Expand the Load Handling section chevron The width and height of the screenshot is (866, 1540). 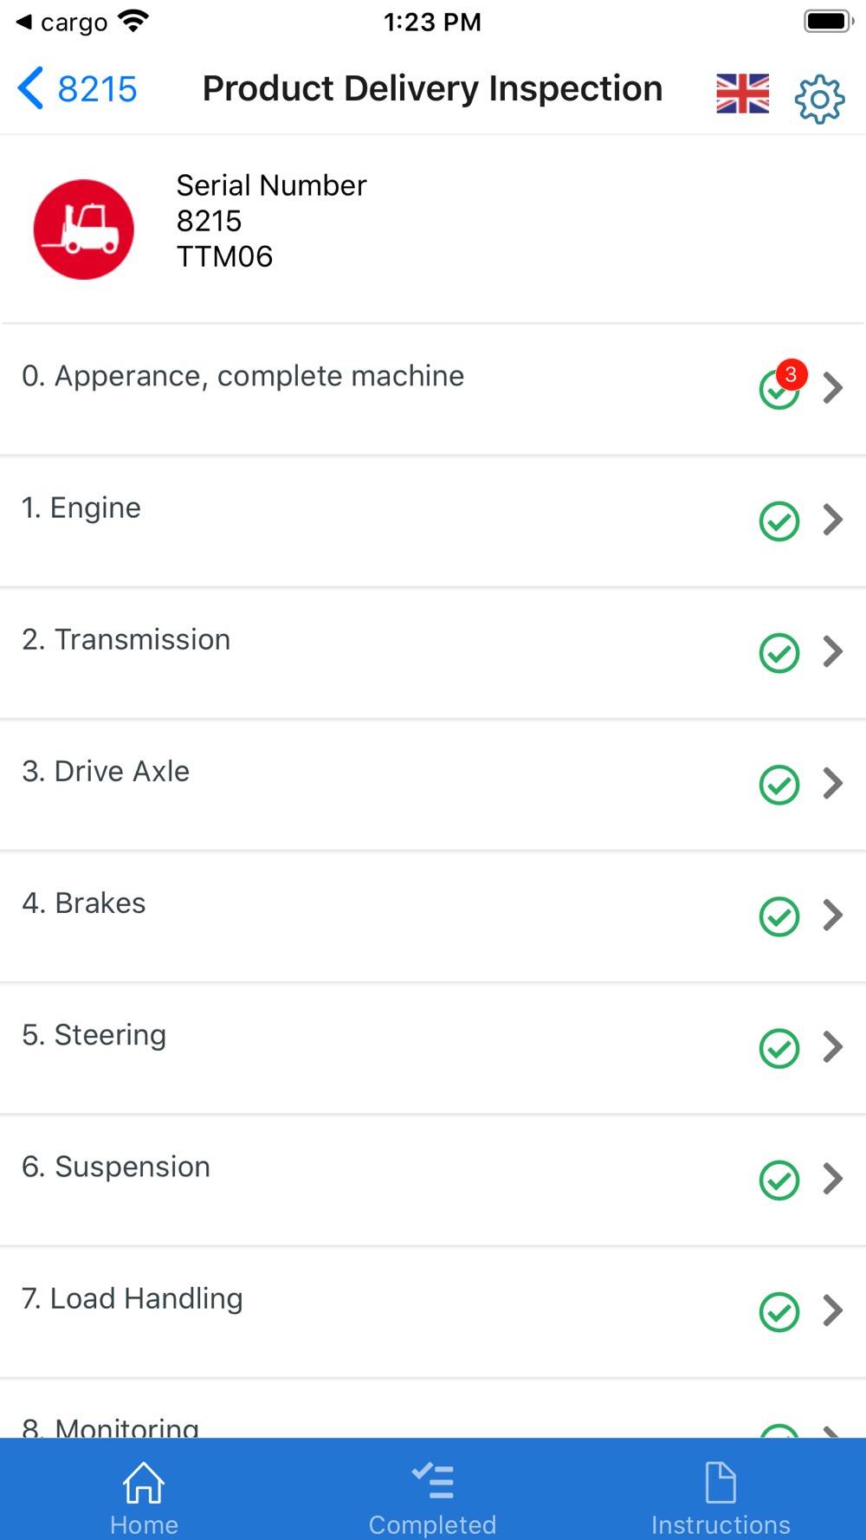coord(833,1310)
